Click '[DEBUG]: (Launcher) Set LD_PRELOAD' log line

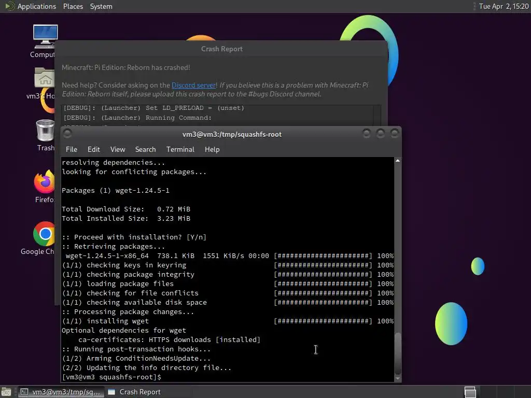coord(153,108)
